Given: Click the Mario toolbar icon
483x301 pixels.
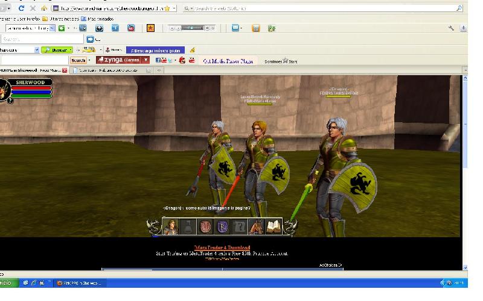Looking at the screenshot, I should tap(182, 60).
